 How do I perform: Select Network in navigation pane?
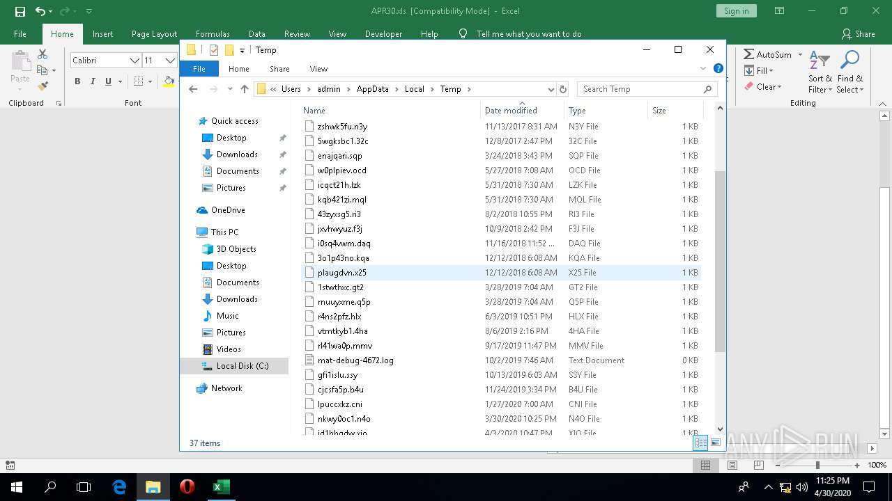click(x=226, y=388)
